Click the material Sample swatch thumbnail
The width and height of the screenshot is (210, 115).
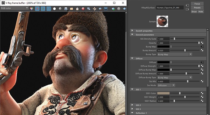pyautogui.click(x=162, y=21)
